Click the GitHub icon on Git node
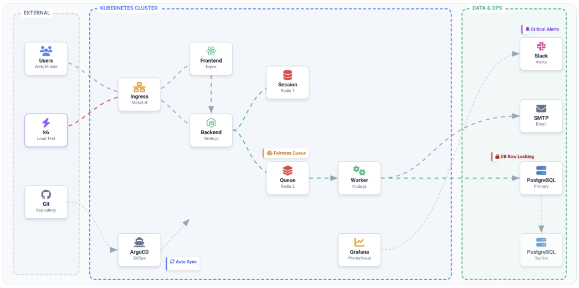The image size is (579, 288). (46, 194)
